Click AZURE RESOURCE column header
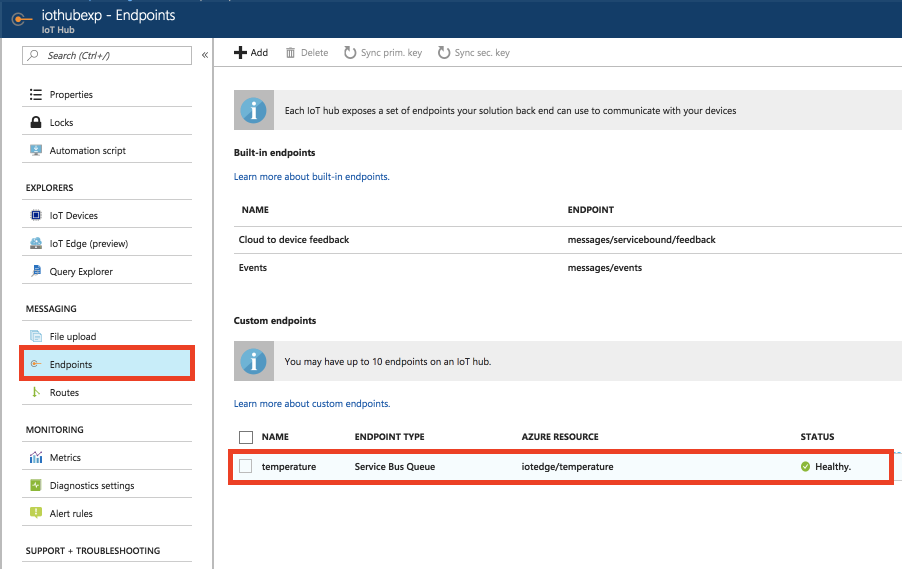The image size is (902, 569). 560,436
